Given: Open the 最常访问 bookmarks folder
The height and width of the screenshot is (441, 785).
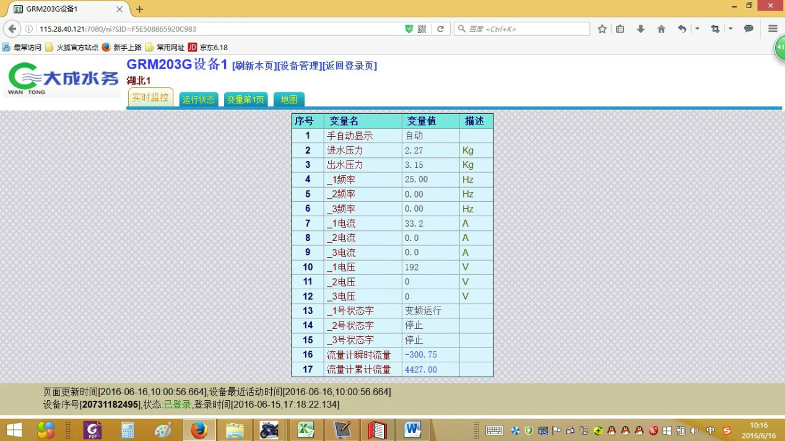Looking at the screenshot, I should (x=22, y=47).
